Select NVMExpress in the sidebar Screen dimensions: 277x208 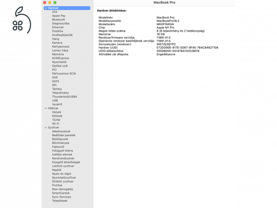click(x=61, y=58)
